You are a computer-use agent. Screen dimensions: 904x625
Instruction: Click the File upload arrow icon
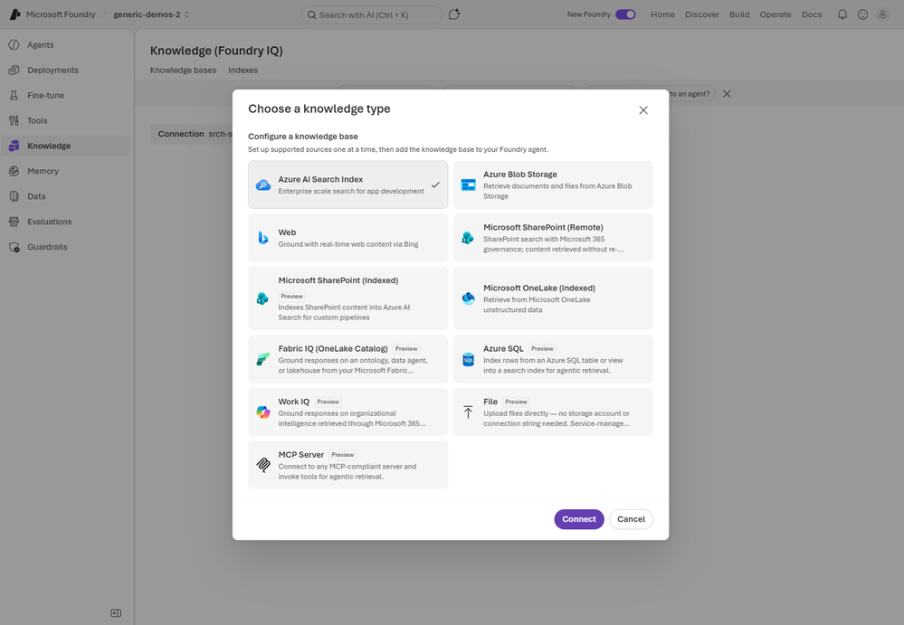(x=468, y=412)
